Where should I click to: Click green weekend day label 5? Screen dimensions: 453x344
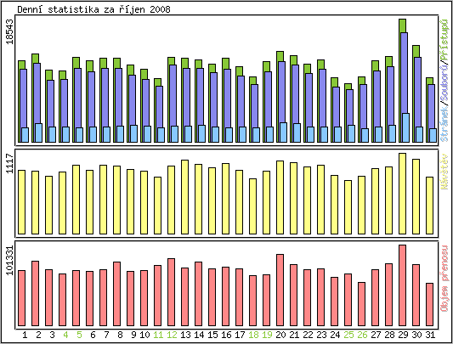(x=79, y=335)
